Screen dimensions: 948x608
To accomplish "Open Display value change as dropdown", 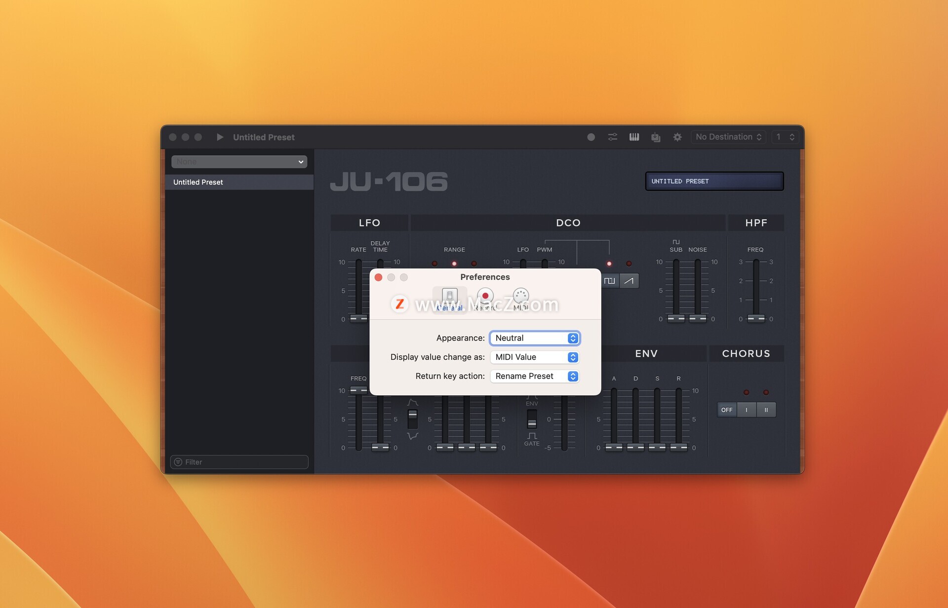I will [535, 357].
